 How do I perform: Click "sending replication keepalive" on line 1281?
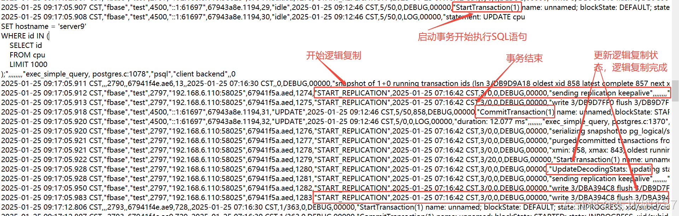coord(600,179)
